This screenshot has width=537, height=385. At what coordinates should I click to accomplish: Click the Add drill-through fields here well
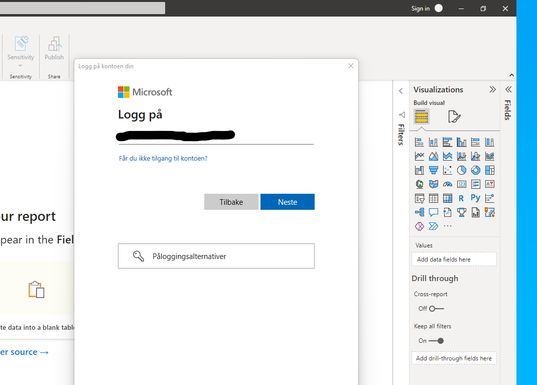click(454, 358)
